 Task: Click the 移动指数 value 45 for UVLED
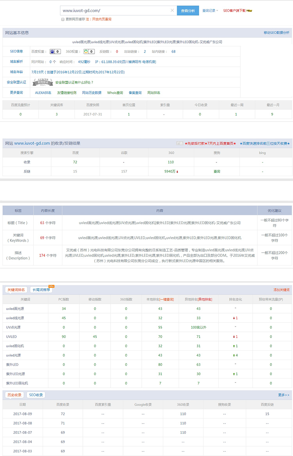[x=95, y=337]
